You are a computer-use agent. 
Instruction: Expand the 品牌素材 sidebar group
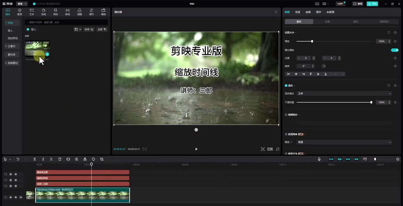12,63
